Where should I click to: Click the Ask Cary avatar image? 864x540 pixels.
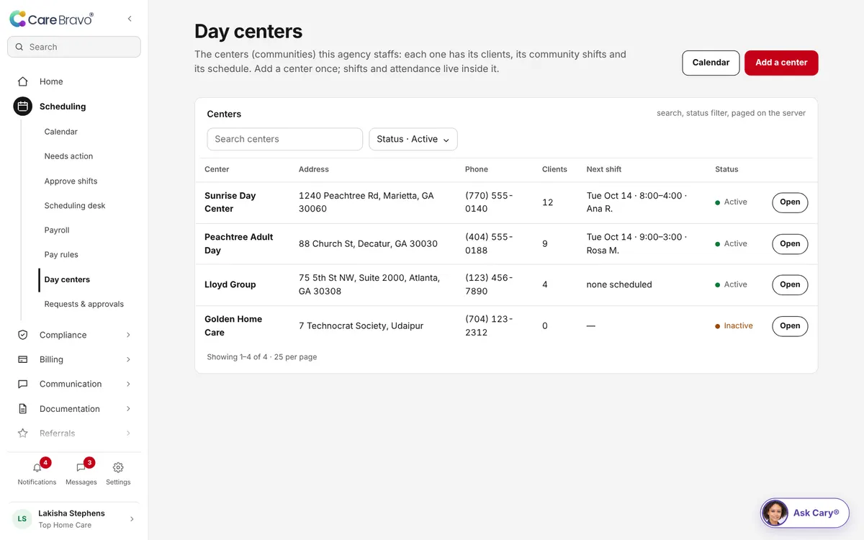pos(775,513)
